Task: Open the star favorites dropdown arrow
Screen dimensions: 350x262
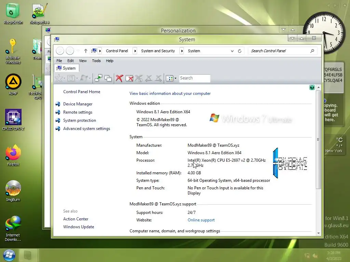Action: tap(64, 78)
